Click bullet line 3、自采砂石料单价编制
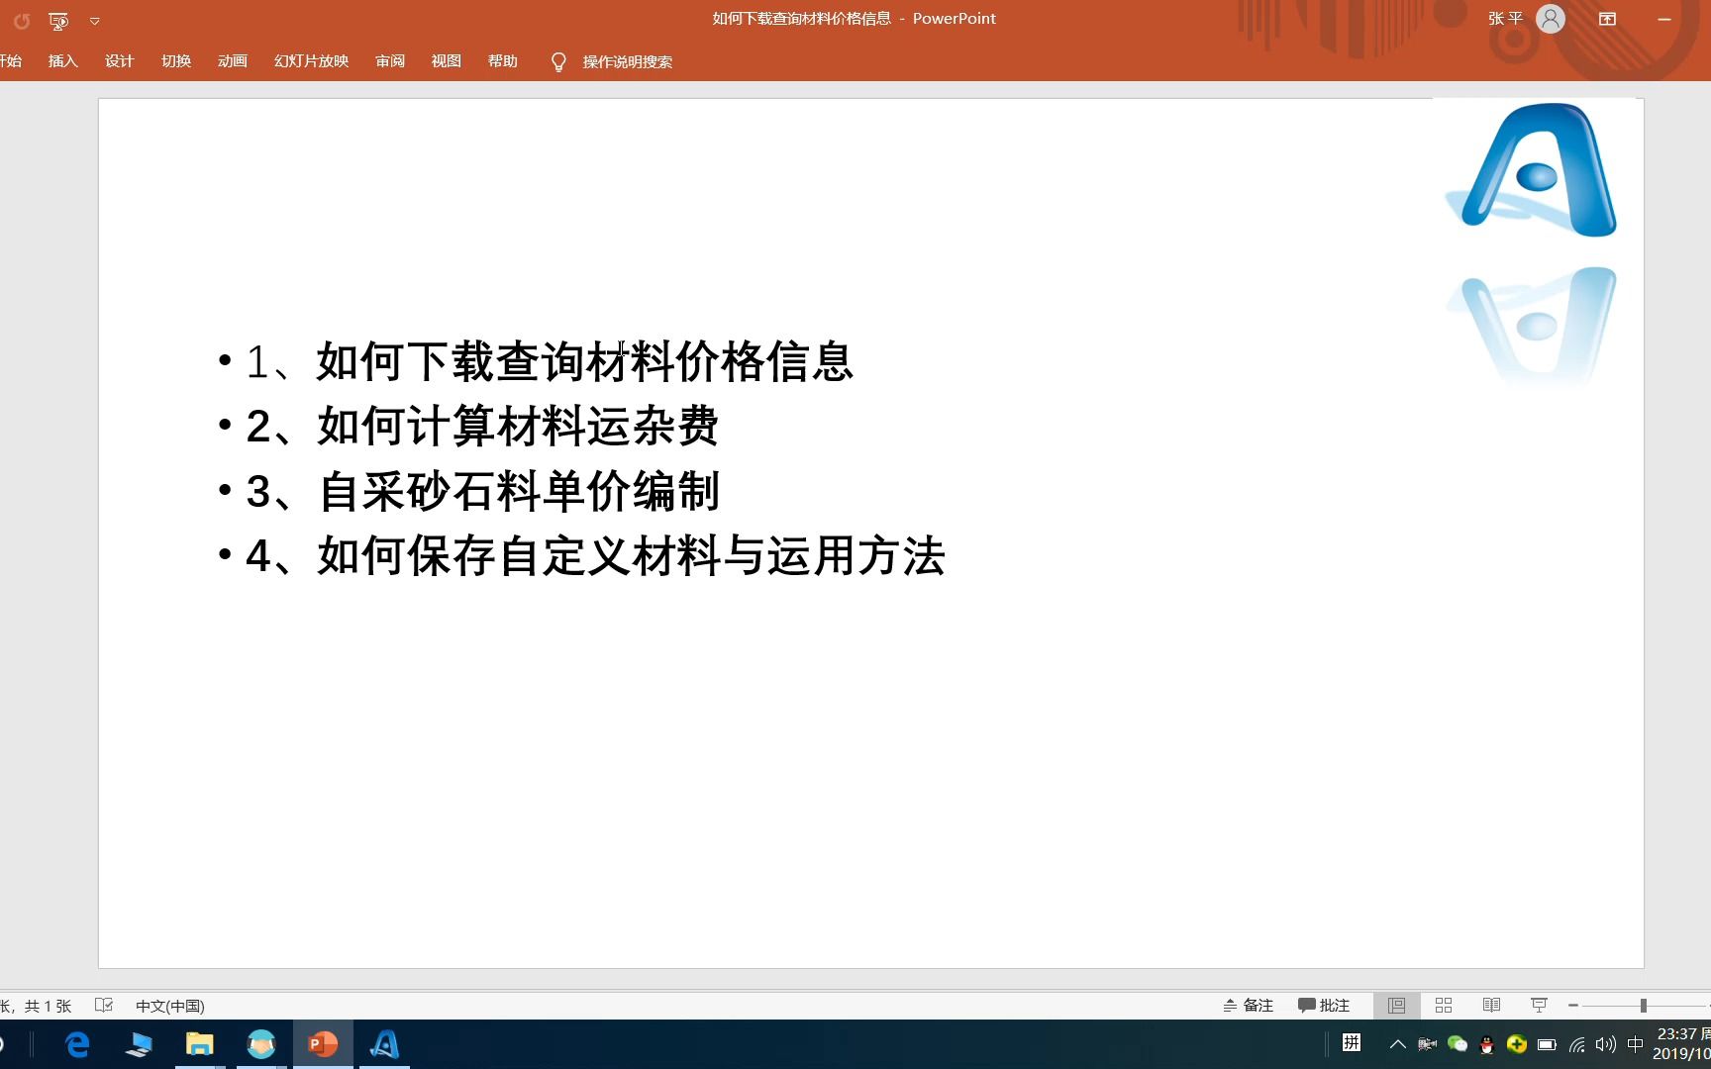Screen dimensions: 1711x1069 pyautogui.click(x=482, y=492)
